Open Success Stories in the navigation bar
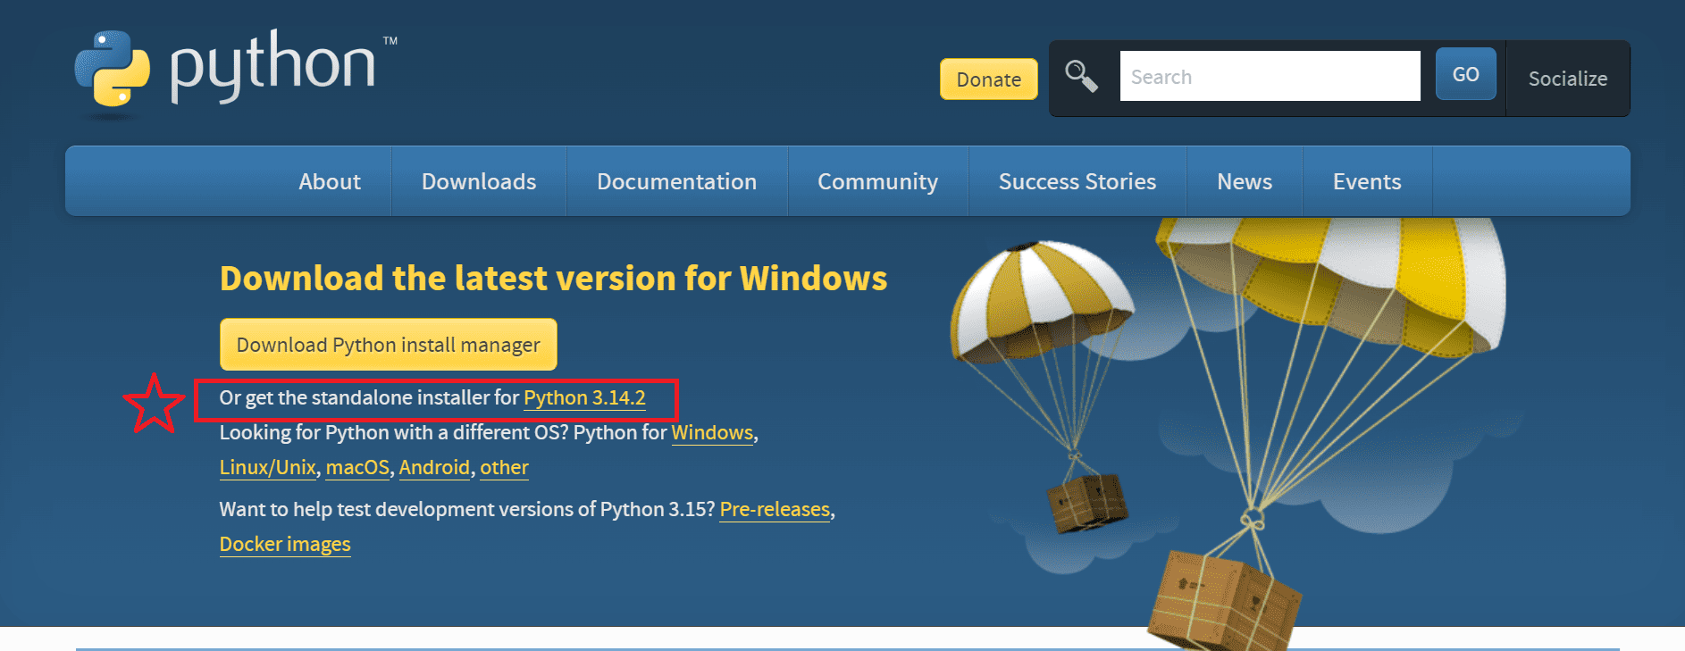The image size is (1685, 651). point(1077,181)
